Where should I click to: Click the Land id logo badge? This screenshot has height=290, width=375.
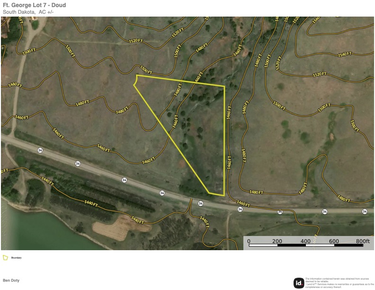tap(299, 283)
